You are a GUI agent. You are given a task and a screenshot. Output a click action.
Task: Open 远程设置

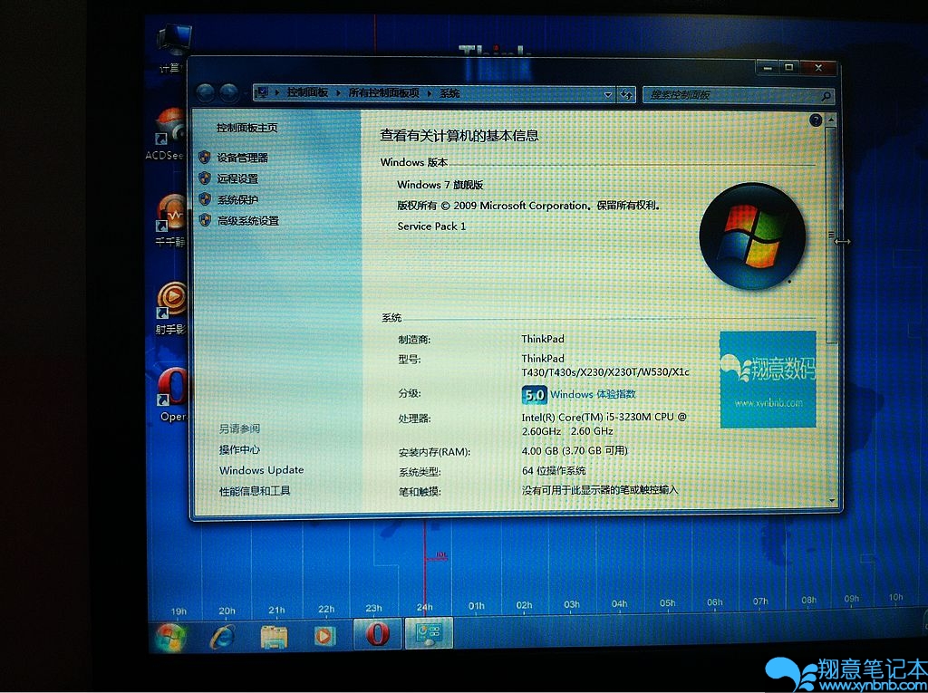click(237, 178)
